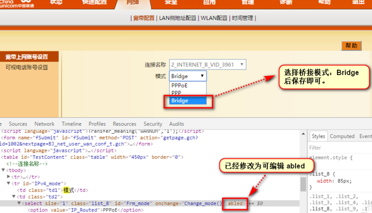
Task: Switch to the DevTools Security tab
Action: pyautogui.click(x=153, y=124)
